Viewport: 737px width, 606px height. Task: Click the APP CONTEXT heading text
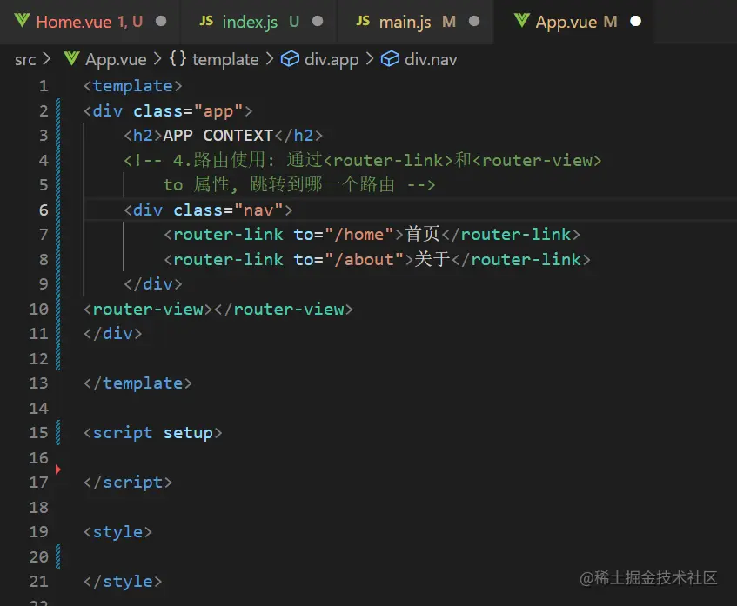point(218,136)
